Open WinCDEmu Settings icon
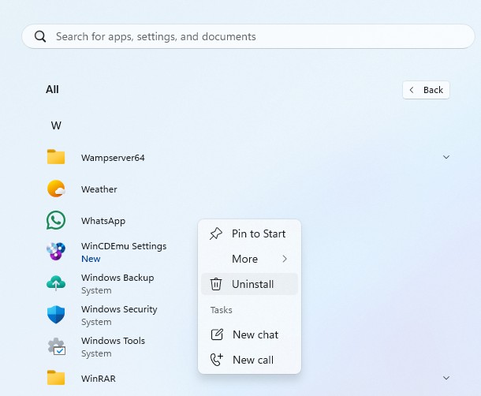The image size is (481, 396). (56, 252)
